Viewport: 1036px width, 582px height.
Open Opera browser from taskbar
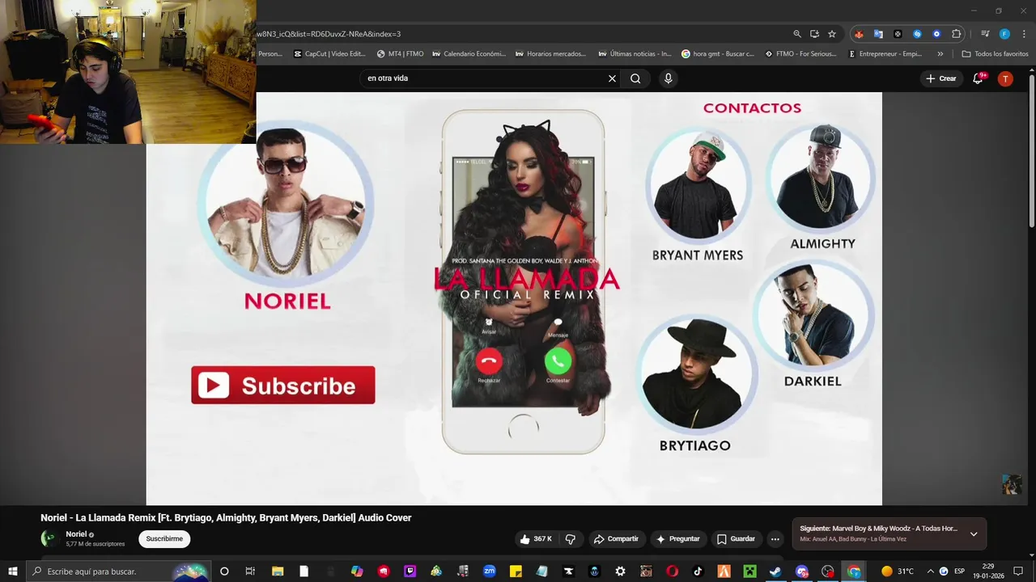[x=672, y=571]
